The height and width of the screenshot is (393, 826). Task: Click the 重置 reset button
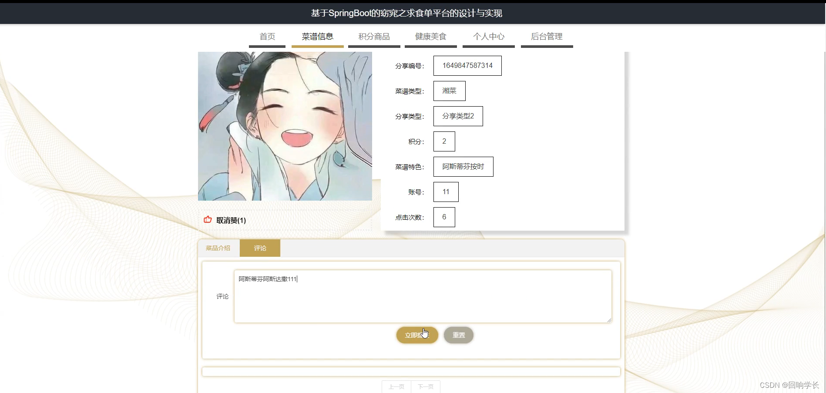click(458, 335)
